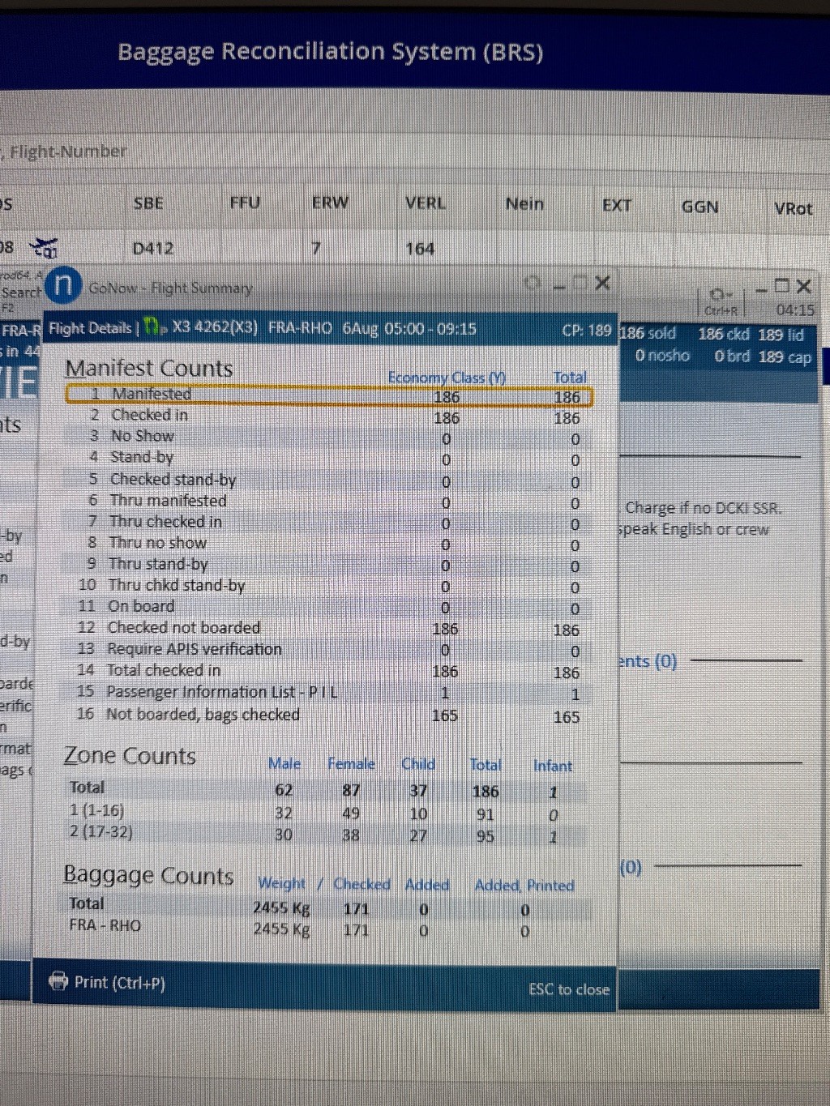Click the SBE column header
830x1106 pixels.
(x=148, y=203)
